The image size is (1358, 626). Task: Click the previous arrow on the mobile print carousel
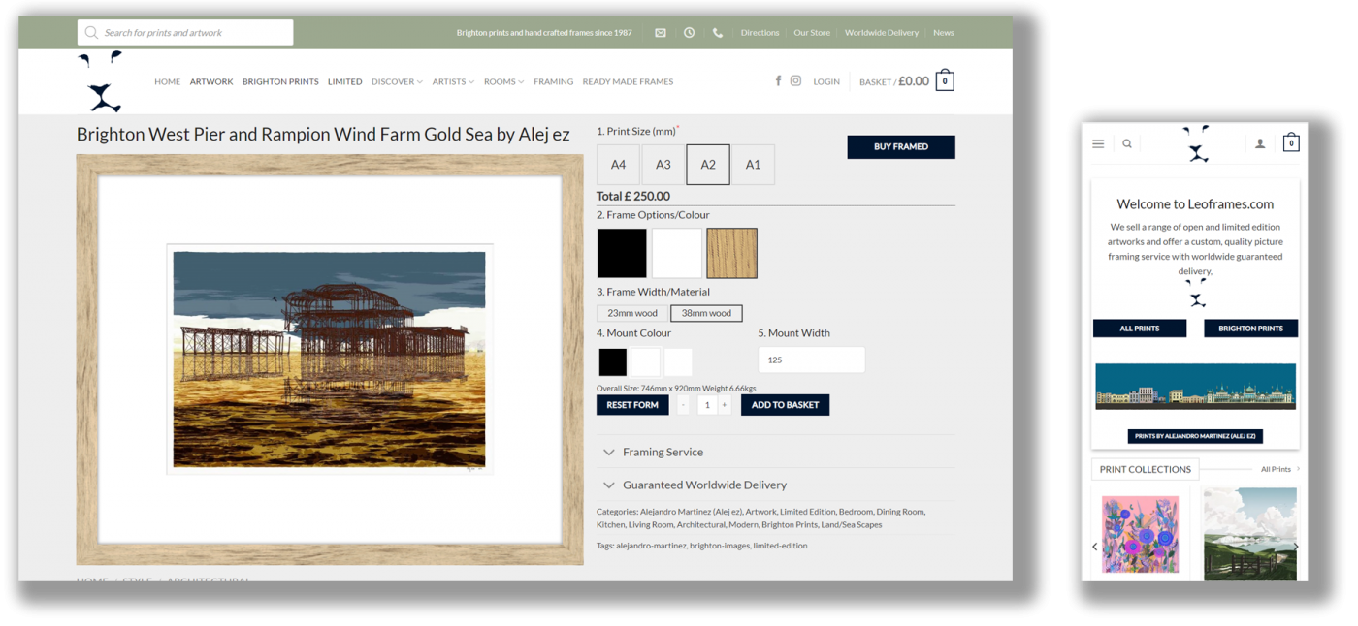(1095, 547)
